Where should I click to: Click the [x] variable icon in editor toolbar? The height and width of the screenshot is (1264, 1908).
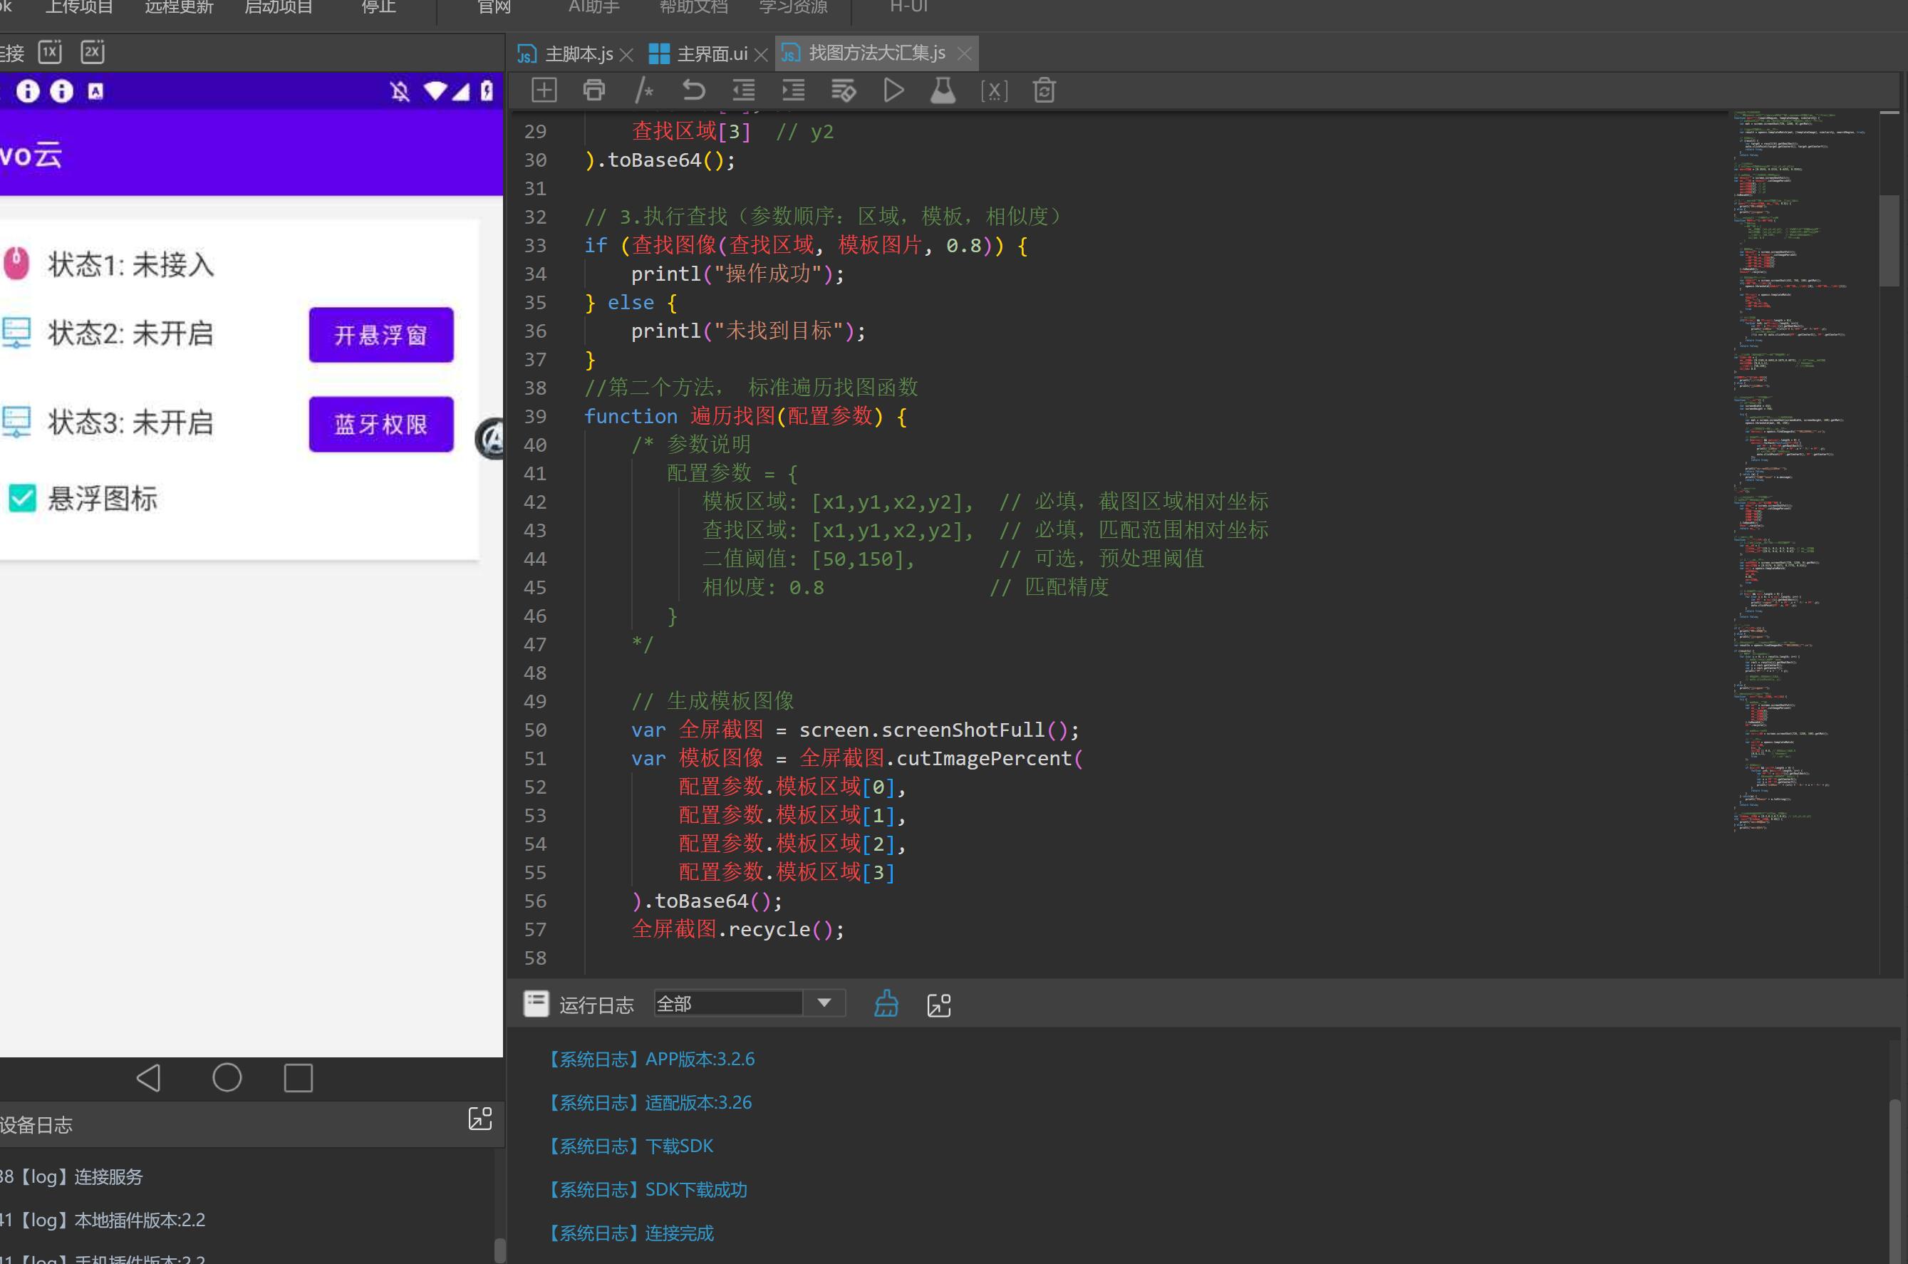pyautogui.click(x=994, y=91)
